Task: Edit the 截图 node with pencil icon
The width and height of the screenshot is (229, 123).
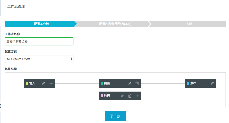Action: [130, 83]
